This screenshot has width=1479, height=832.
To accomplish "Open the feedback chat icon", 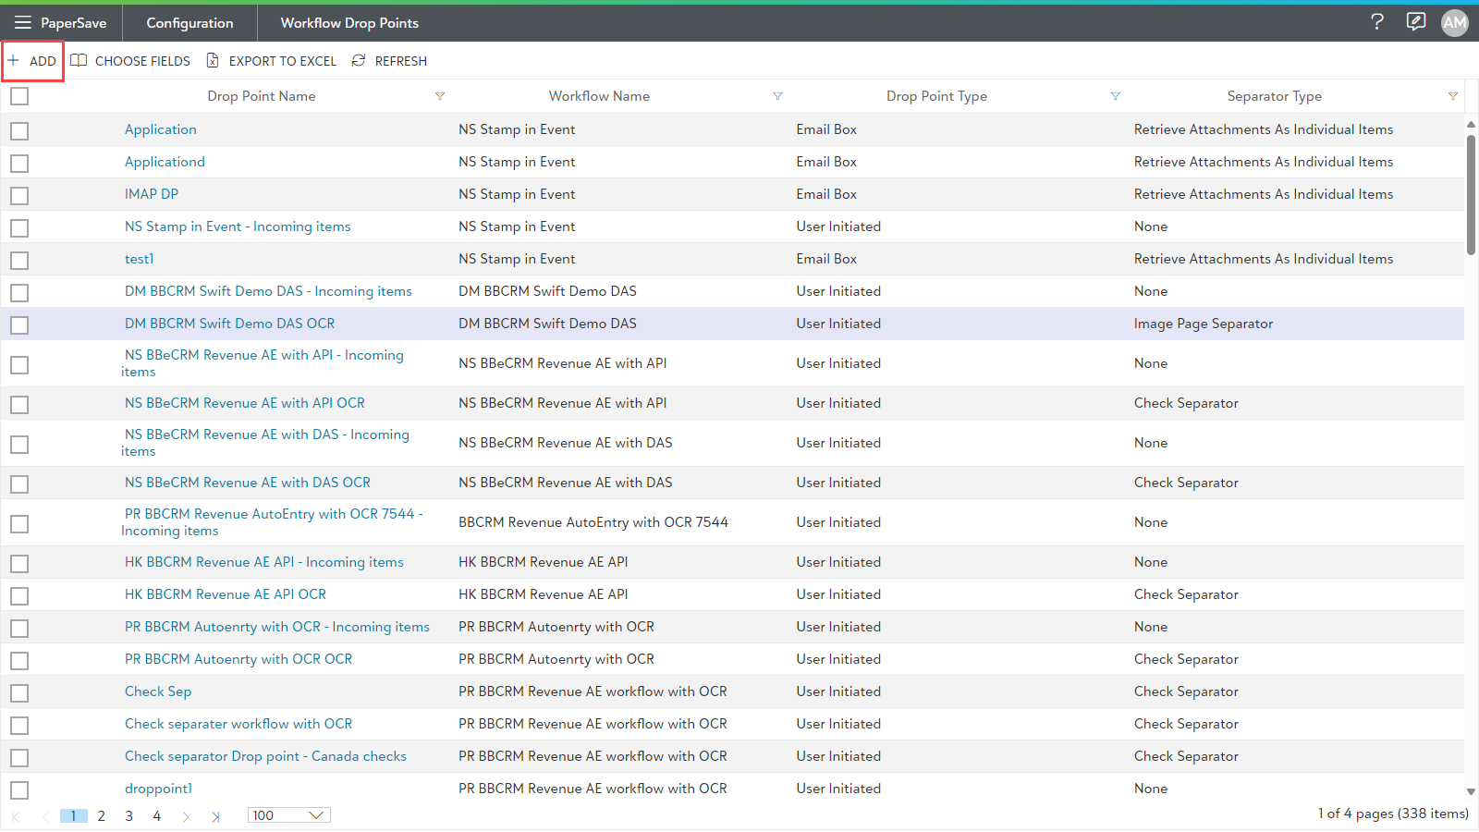I will (x=1415, y=22).
